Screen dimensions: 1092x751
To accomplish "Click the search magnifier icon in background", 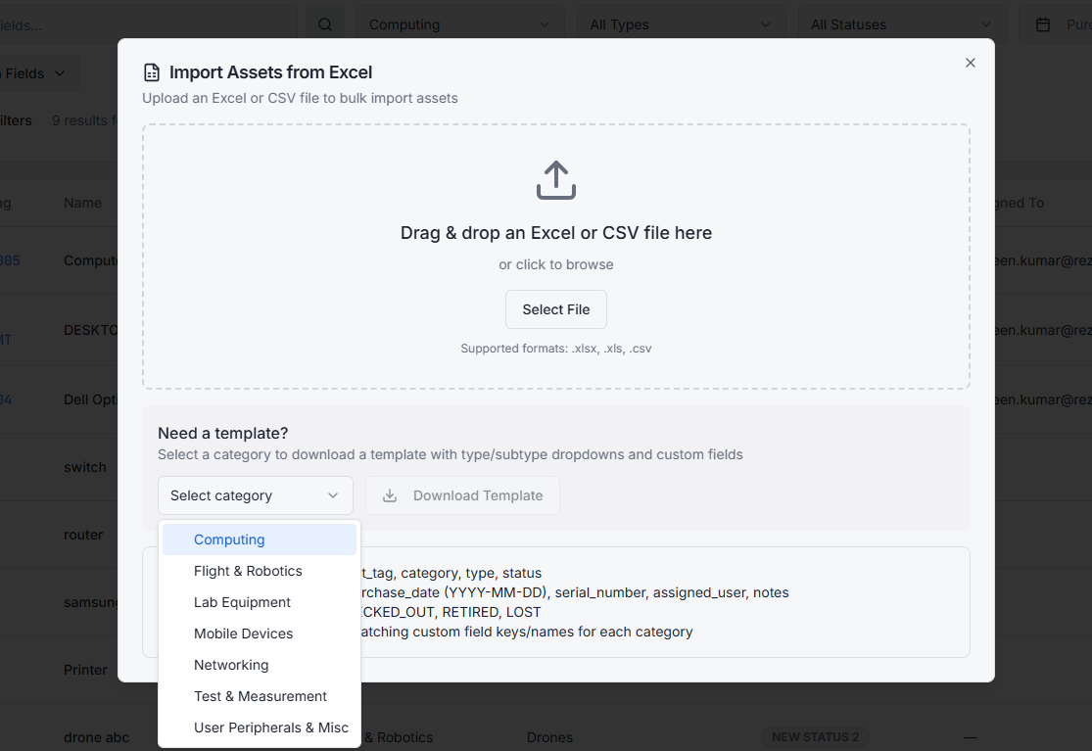I will (x=324, y=24).
